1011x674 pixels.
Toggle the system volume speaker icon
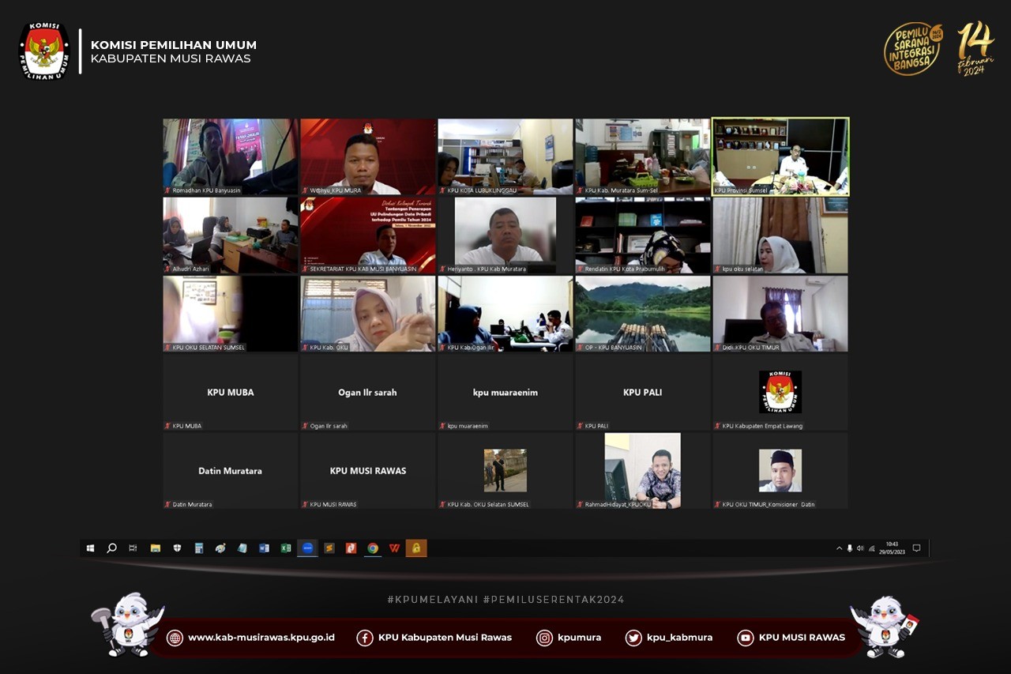[860, 548]
